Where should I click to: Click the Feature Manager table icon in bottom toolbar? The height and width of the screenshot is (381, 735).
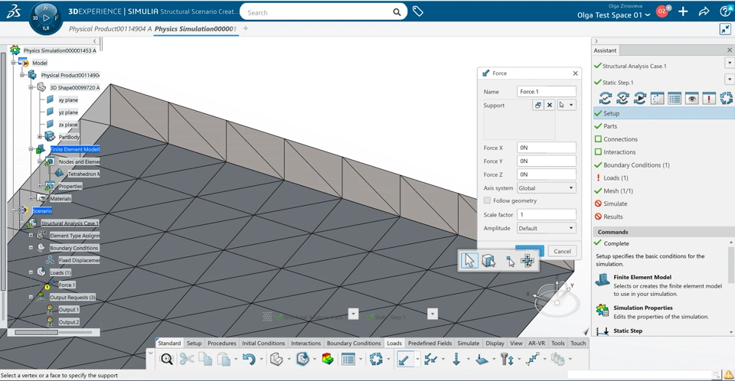348,360
